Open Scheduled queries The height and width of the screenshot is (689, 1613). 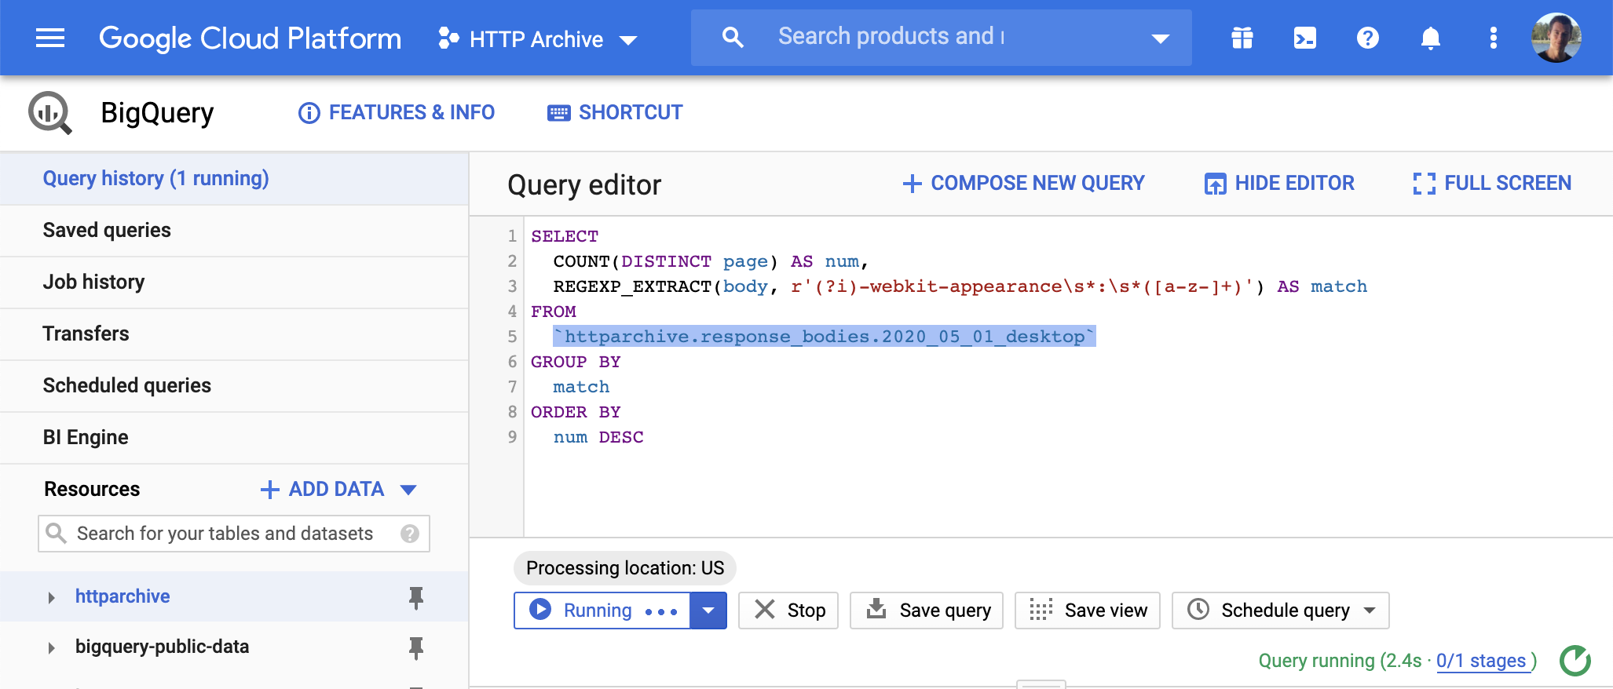234,385
